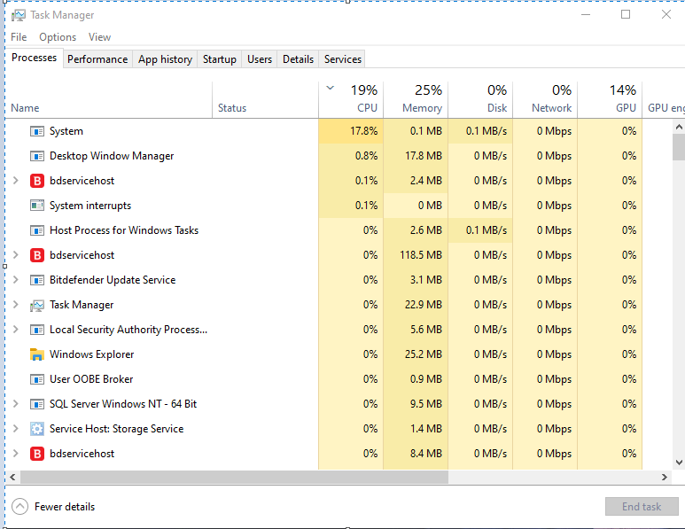Viewport: 685px width, 529px height.
Task: Expand bdservicehost row with 118.5 MB memory
Action: (x=16, y=254)
